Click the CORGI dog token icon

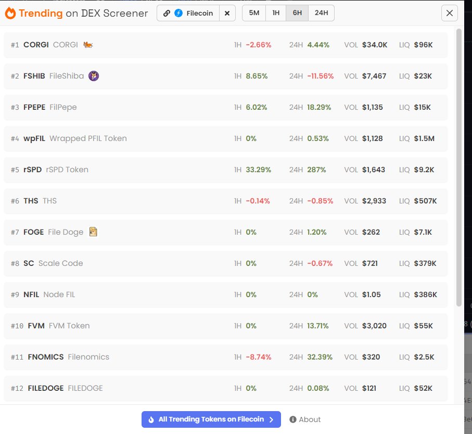click(88, 45)
